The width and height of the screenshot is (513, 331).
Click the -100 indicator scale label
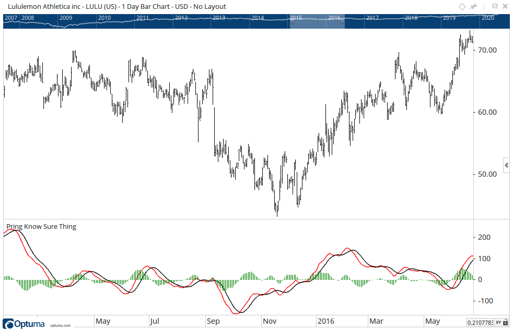tap(485, 301)
